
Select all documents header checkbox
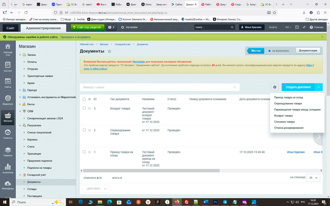[84, 99]
